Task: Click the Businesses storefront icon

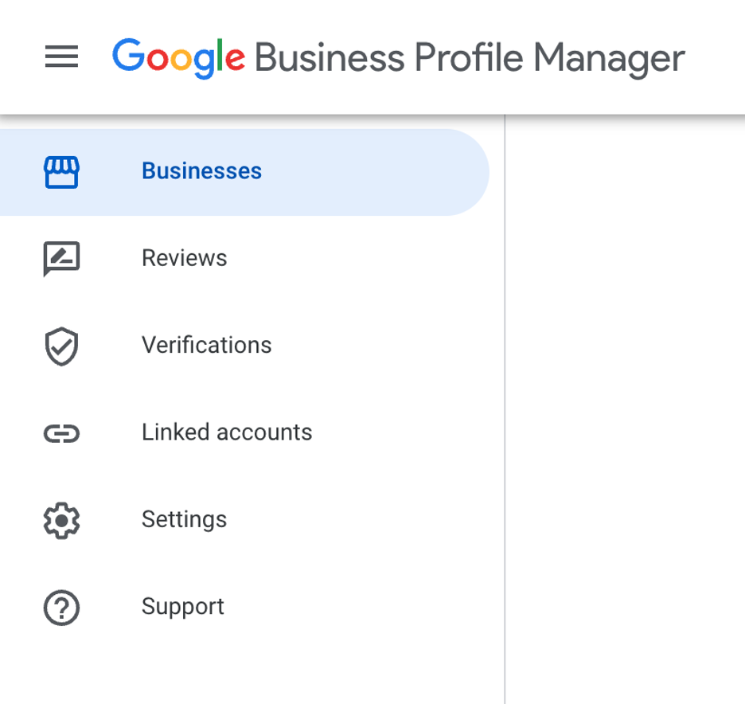Action: 61,171
